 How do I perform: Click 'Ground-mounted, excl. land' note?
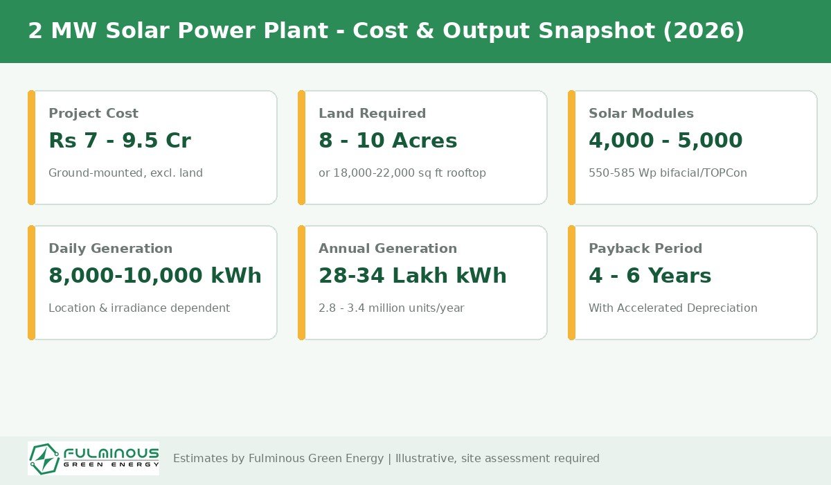(125, 173)
